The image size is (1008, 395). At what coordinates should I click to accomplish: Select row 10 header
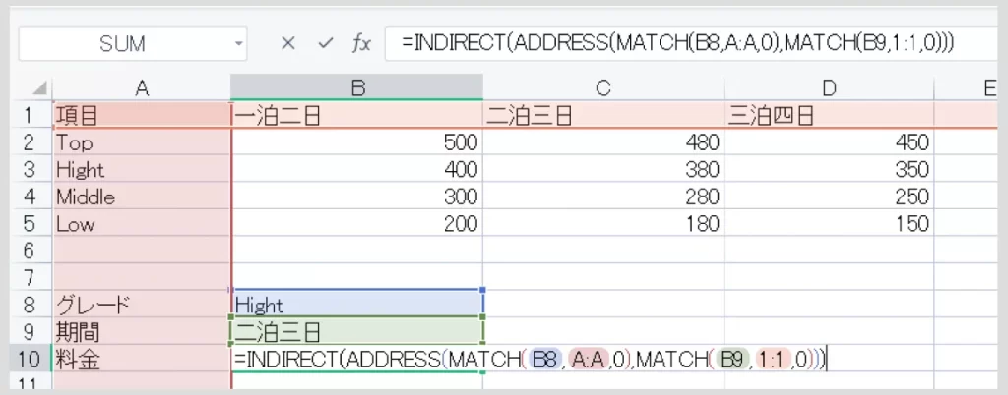(x=28, y=360)
